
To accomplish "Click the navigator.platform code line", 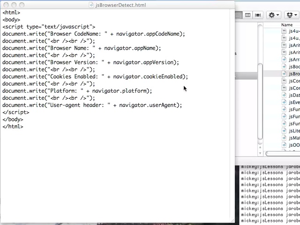I will (x=77, y=91).
